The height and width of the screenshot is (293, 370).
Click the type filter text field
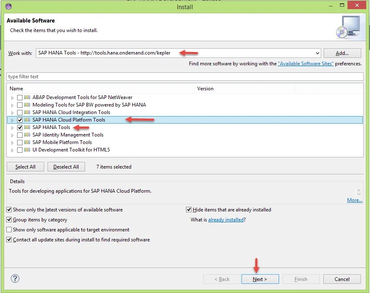185,77
